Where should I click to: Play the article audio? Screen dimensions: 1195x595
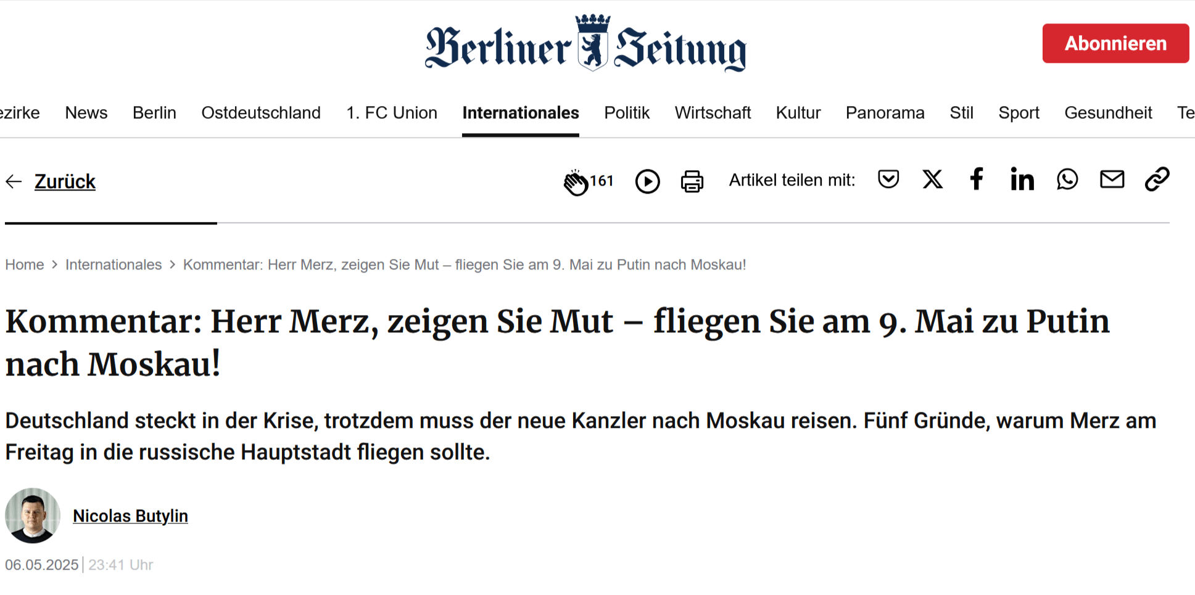tap(647, 182)
